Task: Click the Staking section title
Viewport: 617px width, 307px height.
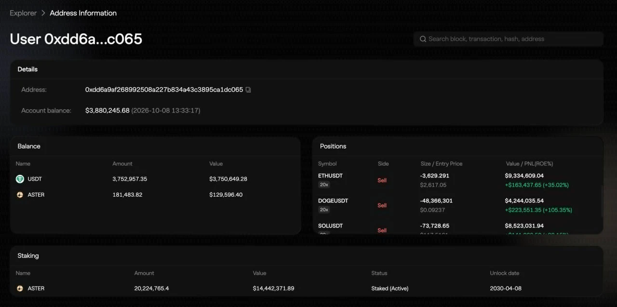Action: click(28, 256)
